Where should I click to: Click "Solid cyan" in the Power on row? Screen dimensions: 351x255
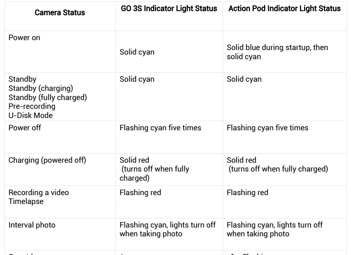coord(137,52)
